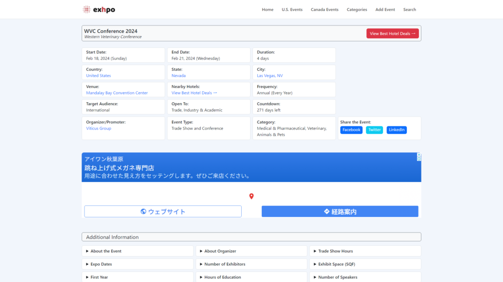Share the event on Twitter
The height and width of the screenshot is (282, 503).
[x=374, y=130]
